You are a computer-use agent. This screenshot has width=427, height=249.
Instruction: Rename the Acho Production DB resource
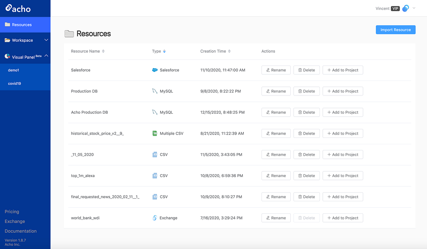tap(276, 112)
